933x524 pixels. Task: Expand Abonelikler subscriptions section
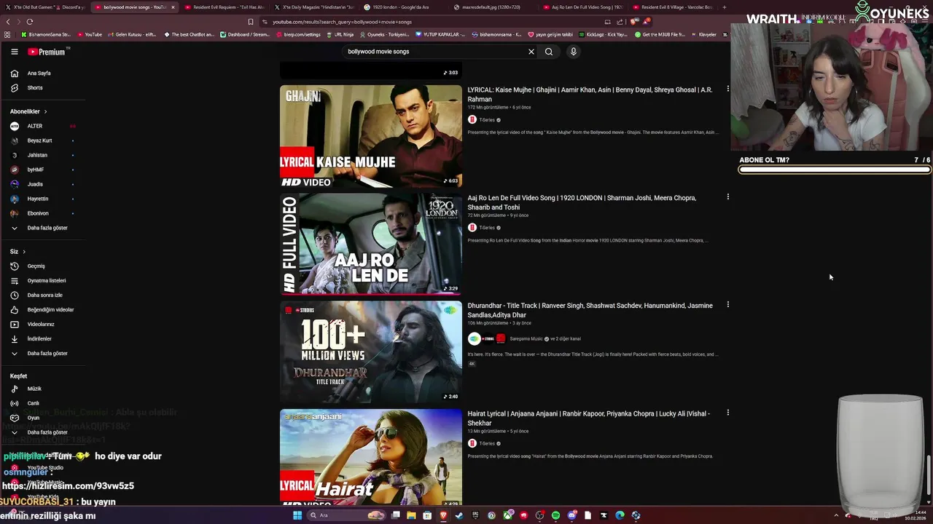click(29, 111)
